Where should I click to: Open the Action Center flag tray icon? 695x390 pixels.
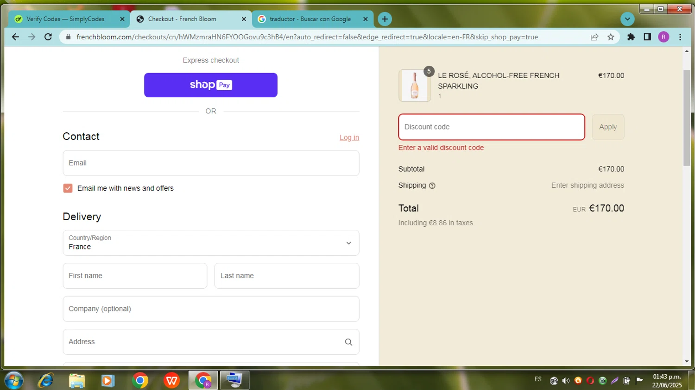(639, 381)
